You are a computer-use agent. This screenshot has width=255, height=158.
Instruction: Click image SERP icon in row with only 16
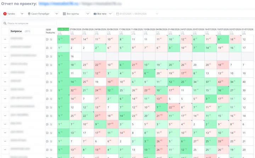pos(47,56)
